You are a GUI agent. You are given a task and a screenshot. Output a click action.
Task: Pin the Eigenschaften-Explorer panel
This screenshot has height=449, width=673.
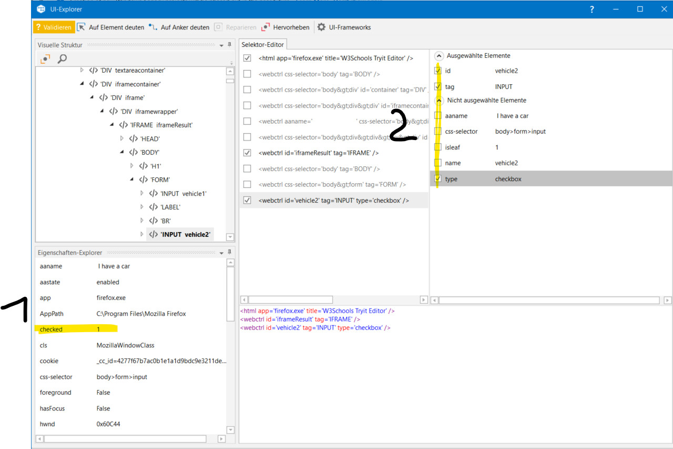(x=229, y=253)
